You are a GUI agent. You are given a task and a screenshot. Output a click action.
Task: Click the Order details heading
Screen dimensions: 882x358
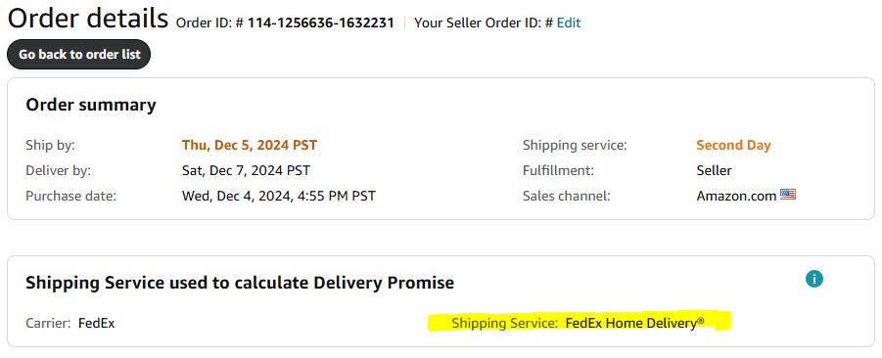pyautogui.click(x=88, y=18)
